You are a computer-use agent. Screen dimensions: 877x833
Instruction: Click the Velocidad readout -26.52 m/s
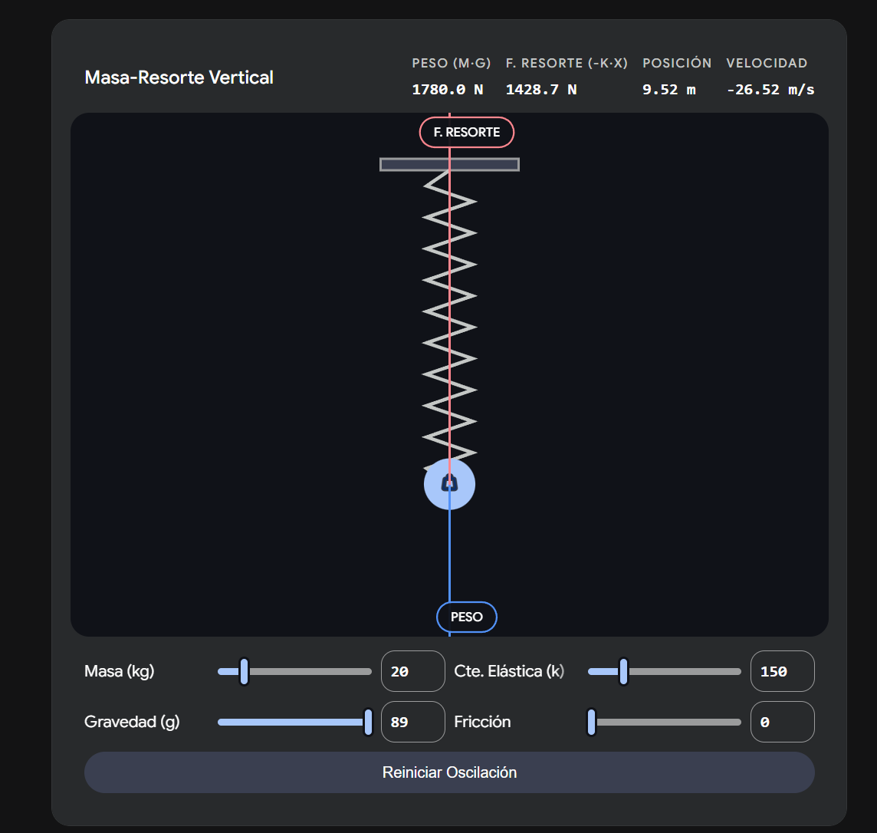point(770,90)
